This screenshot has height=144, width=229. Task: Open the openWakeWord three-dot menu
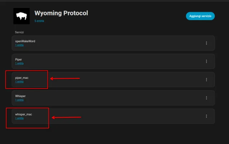[x=206, y=43]
